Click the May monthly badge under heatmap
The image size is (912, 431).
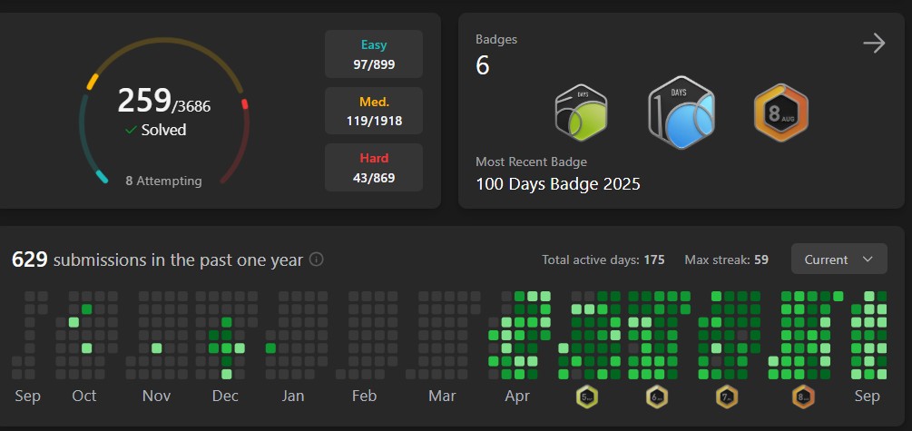(586, 397)
